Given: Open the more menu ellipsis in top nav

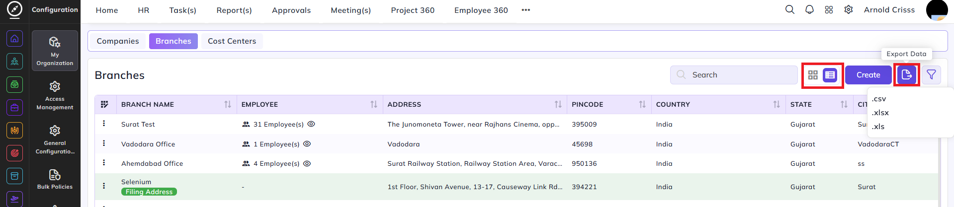Looking at the screenshot, I should pyautogui.click(x=526, y=10).
